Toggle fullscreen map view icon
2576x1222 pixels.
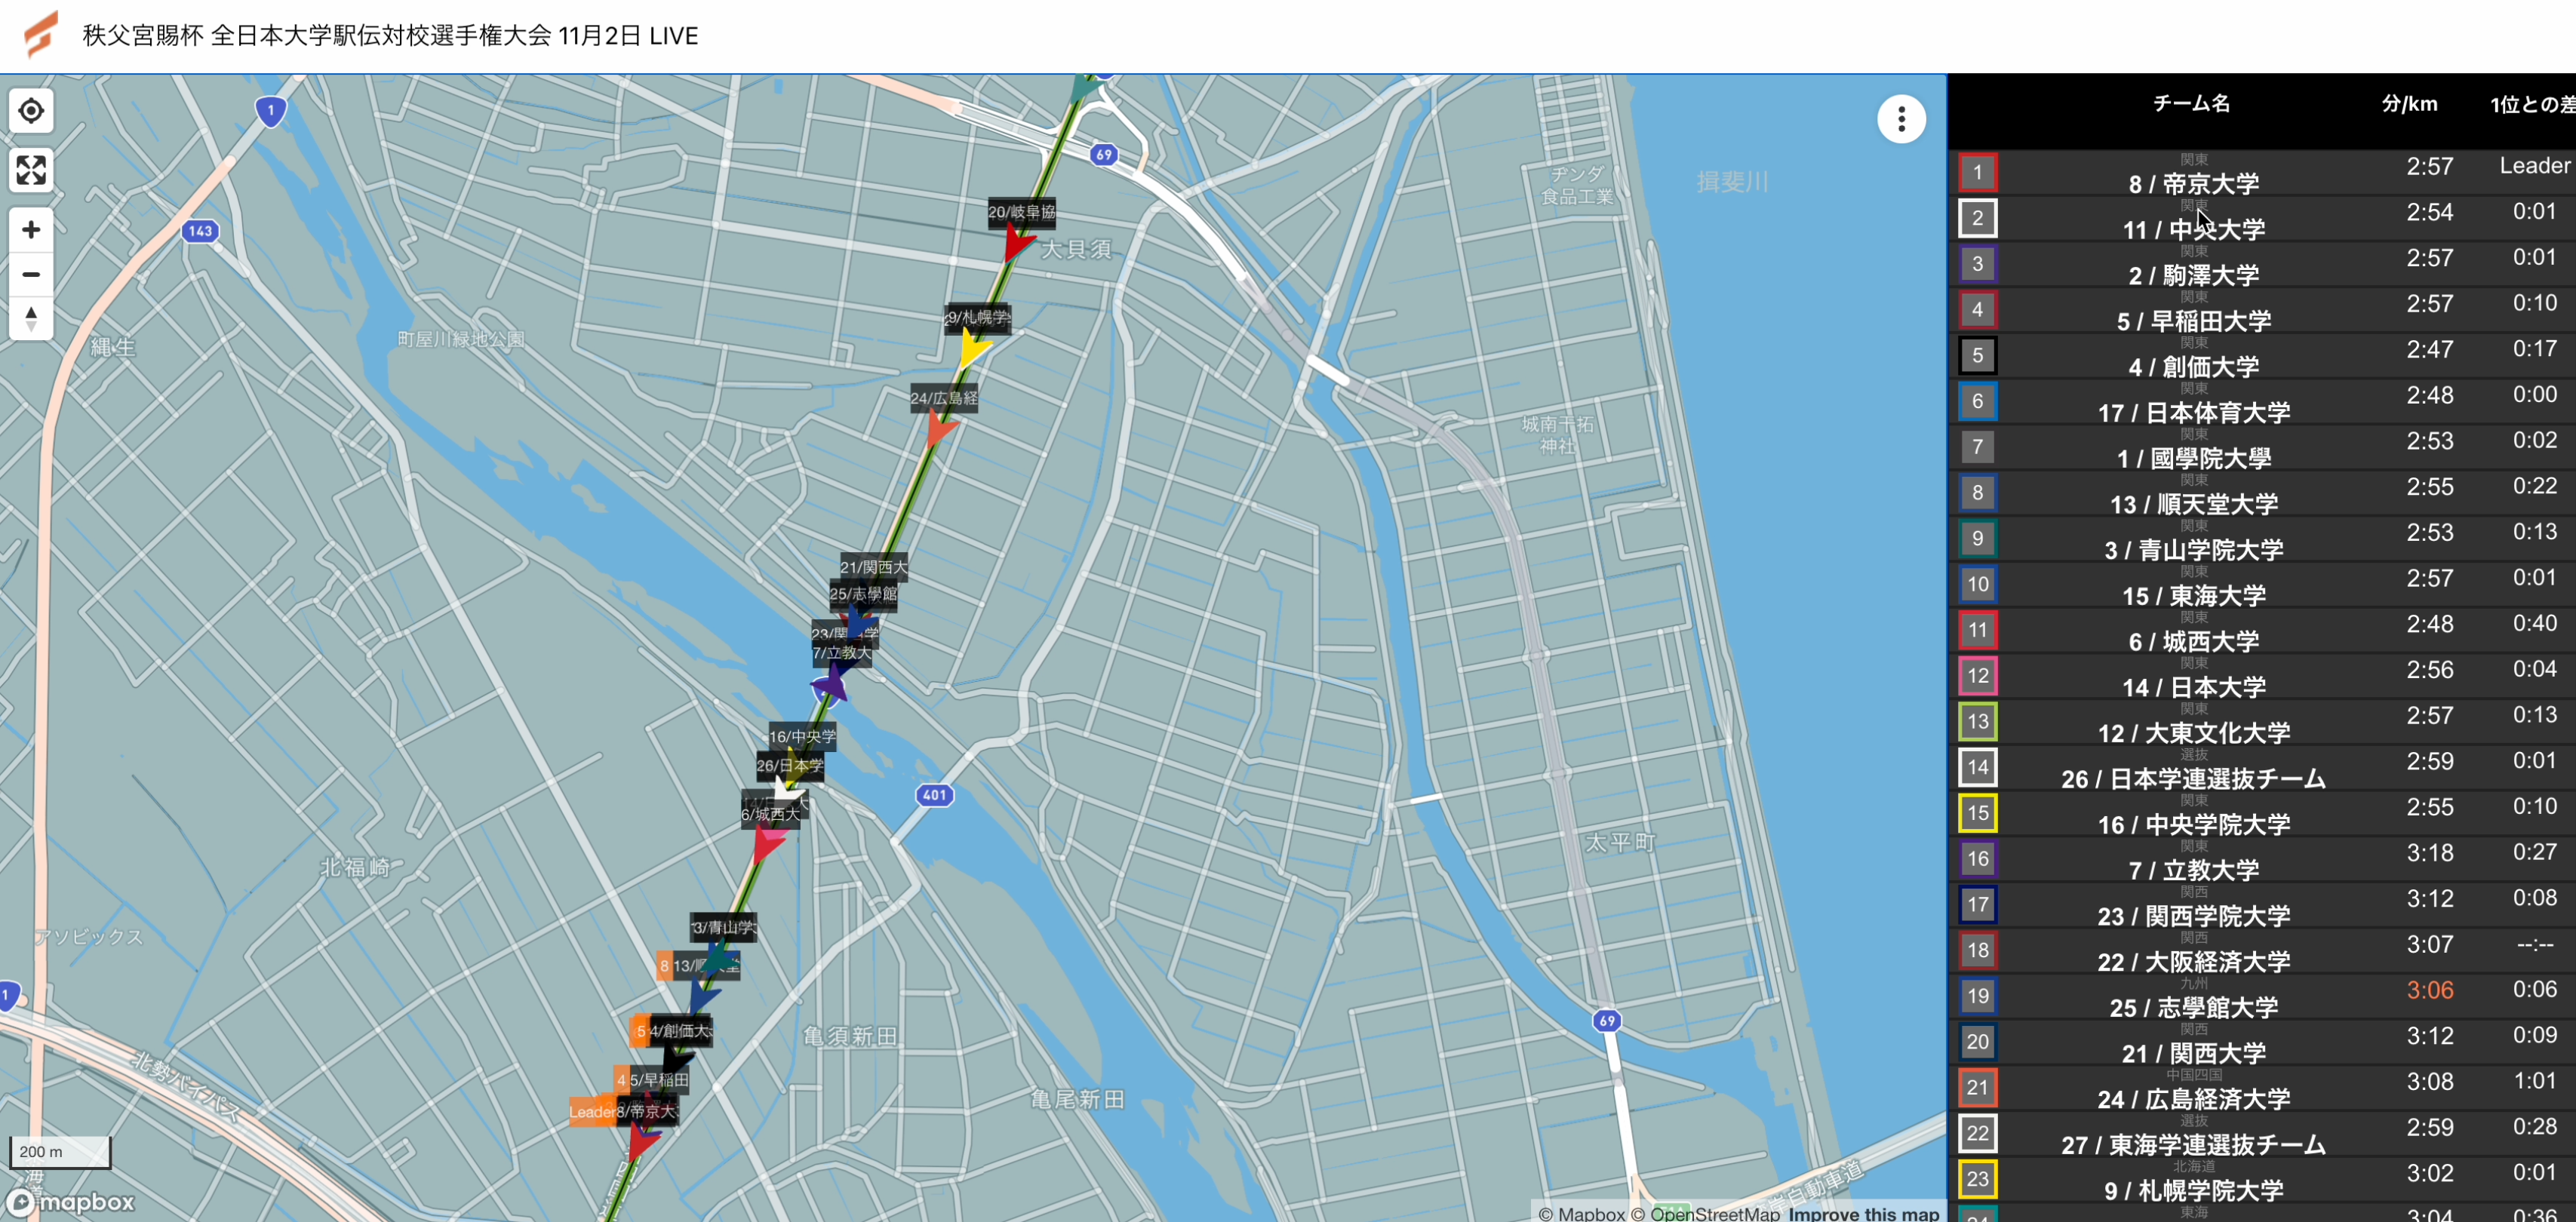tap(31, 170)
